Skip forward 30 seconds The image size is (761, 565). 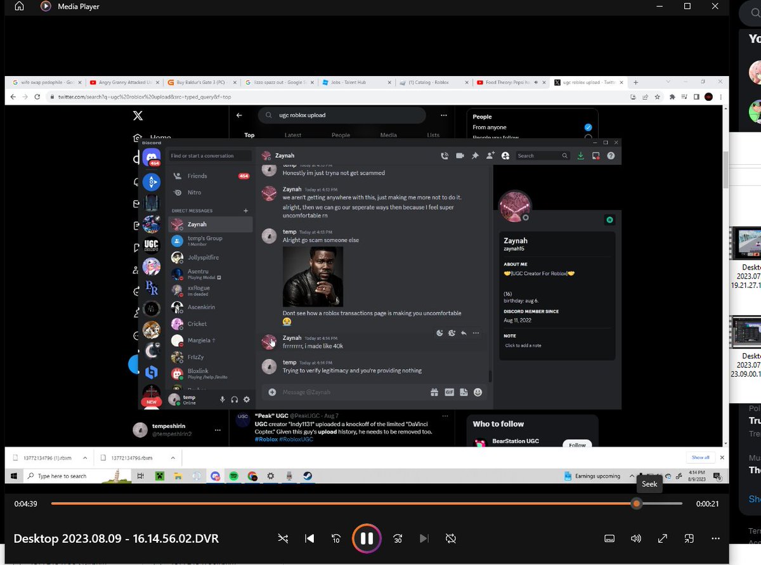pyautogui.click(x=398, y=538)
